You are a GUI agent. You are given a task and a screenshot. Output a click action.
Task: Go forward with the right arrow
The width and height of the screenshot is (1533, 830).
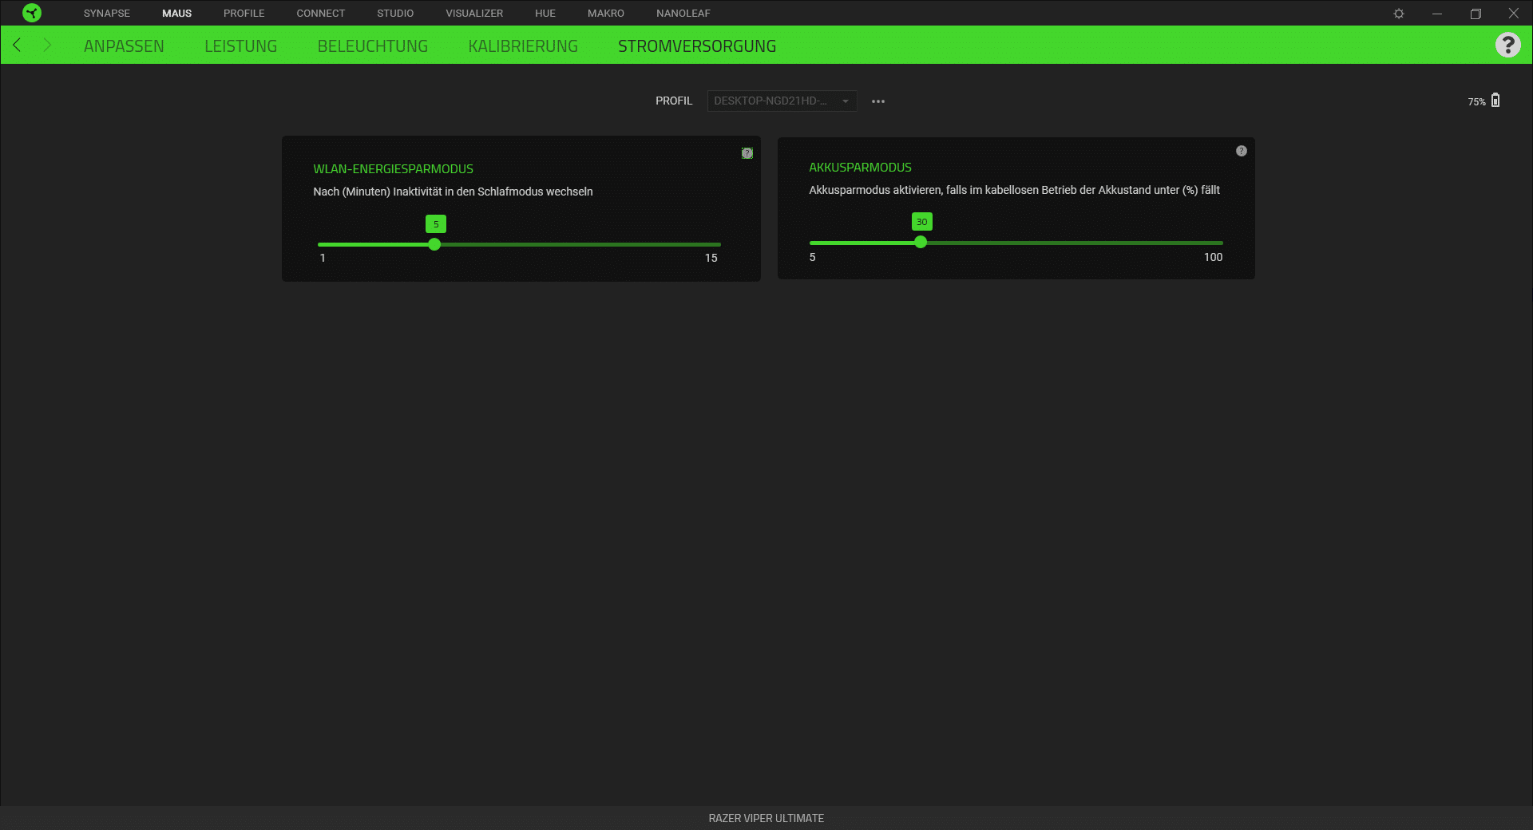[x=47, y=45]
